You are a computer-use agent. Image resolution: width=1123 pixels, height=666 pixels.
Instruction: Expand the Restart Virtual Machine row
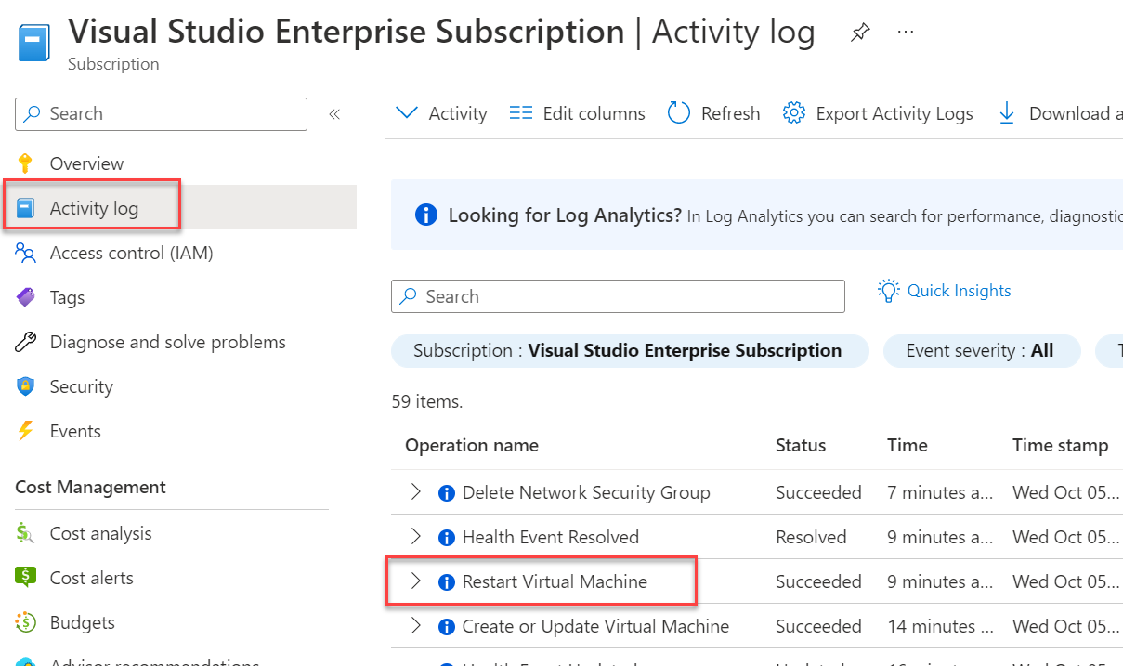416,581
